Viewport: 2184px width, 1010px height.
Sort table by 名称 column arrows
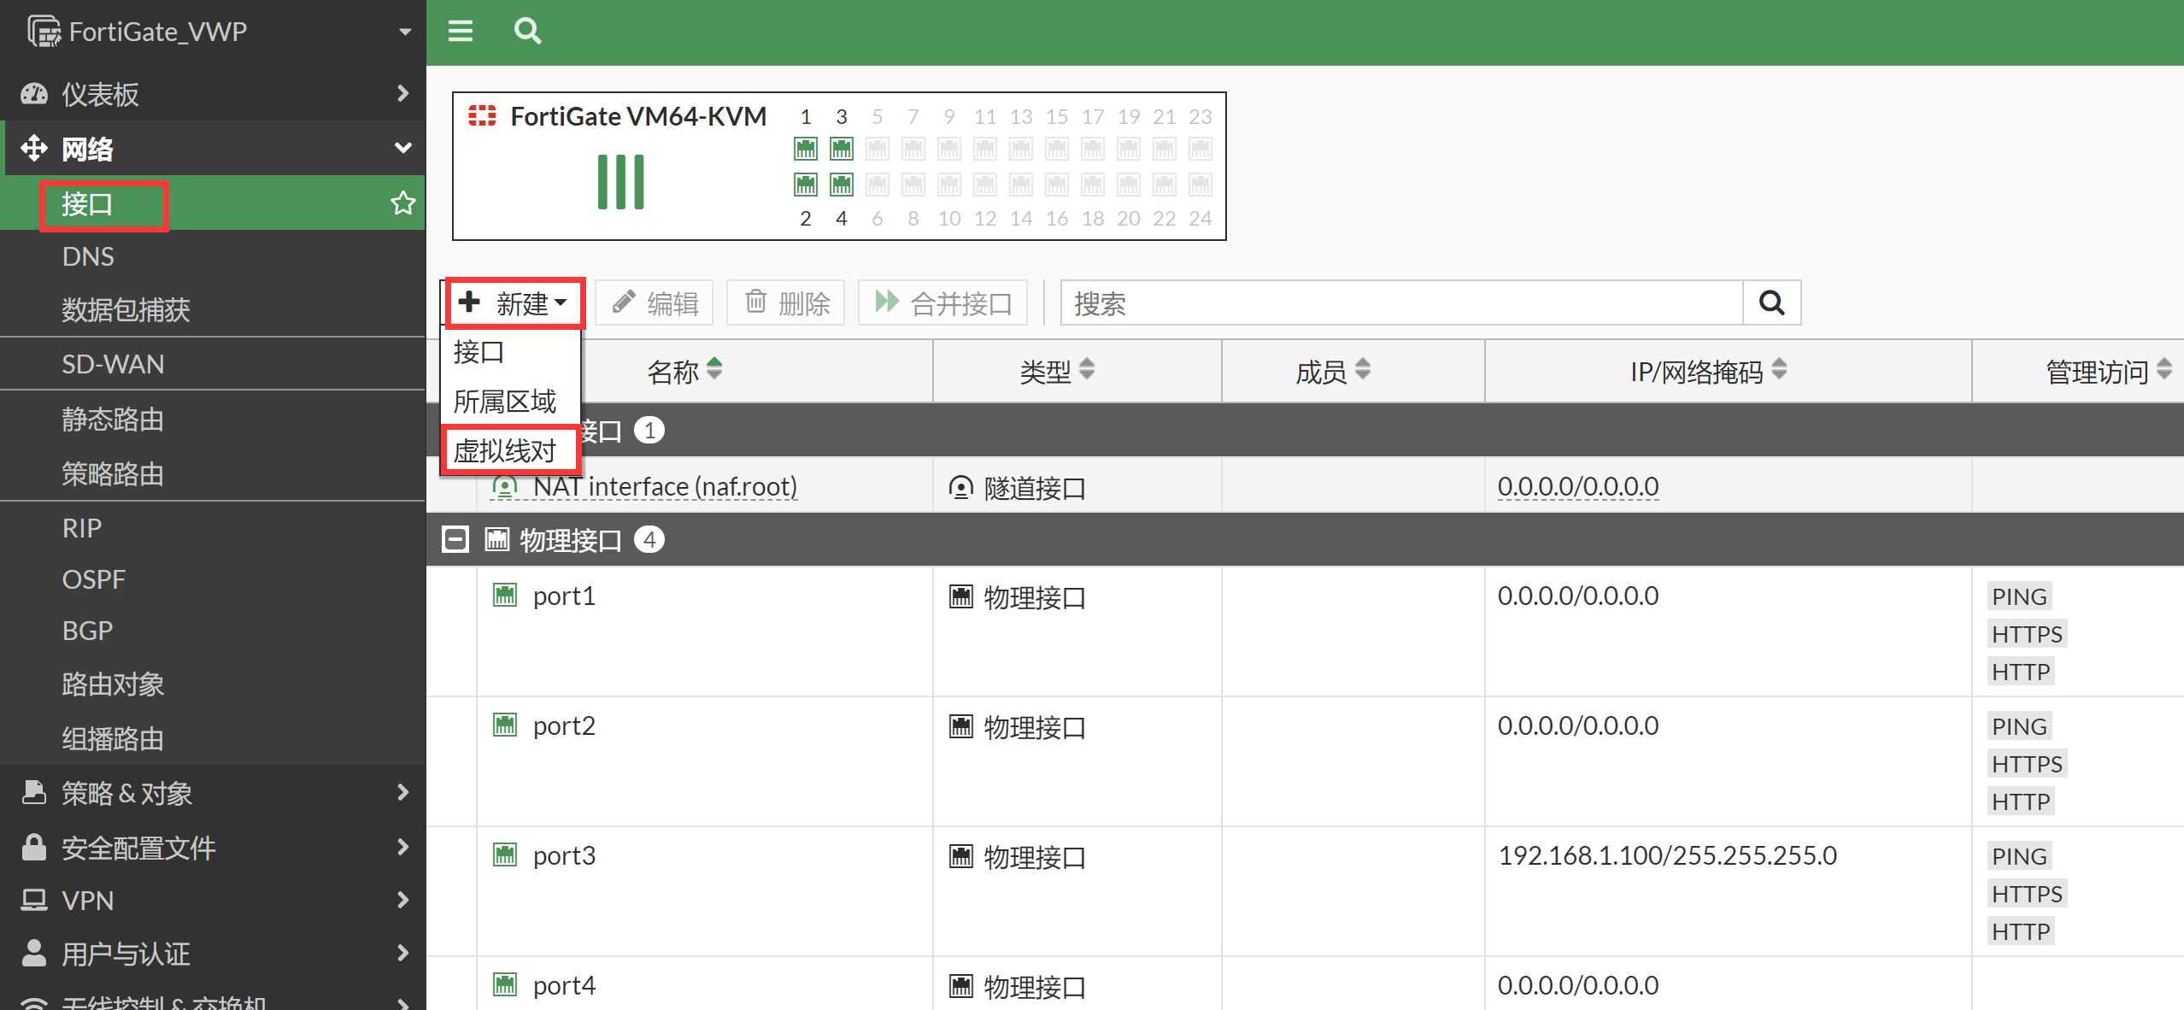tap(714, 369)
